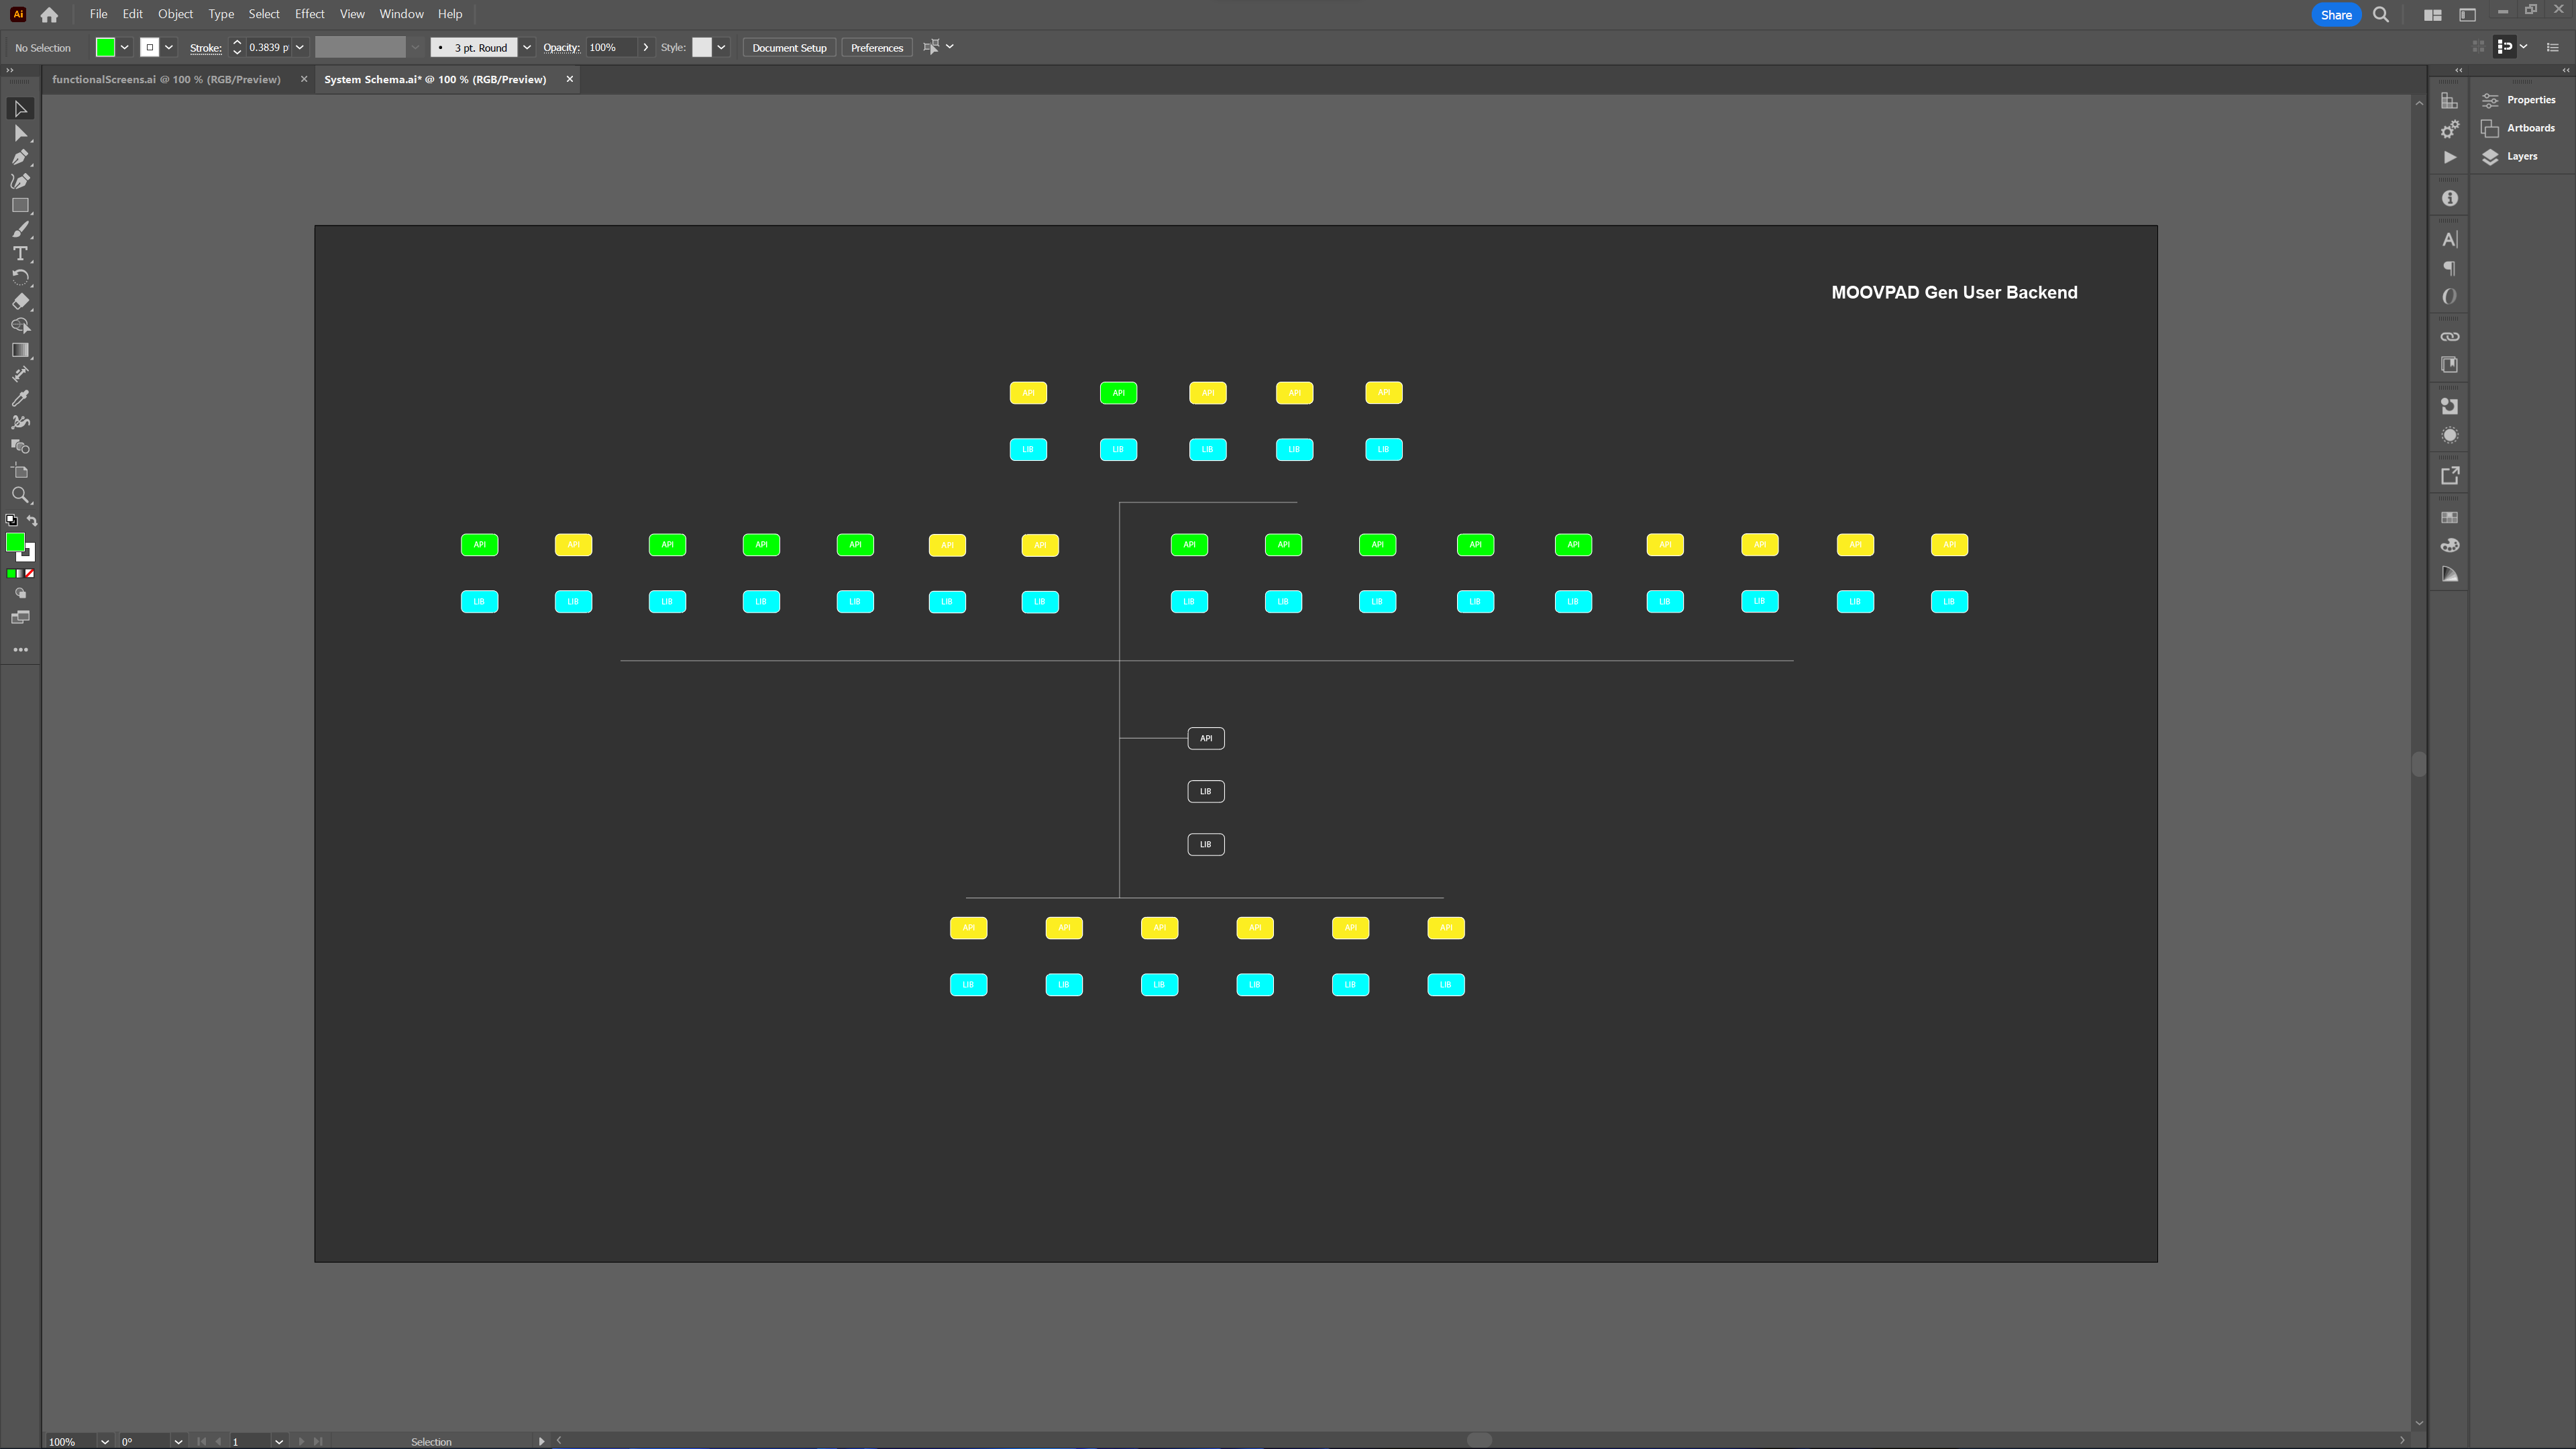Open the View menu
This screenshot has height=1449, width=2576.
click(x=352, y=14)
